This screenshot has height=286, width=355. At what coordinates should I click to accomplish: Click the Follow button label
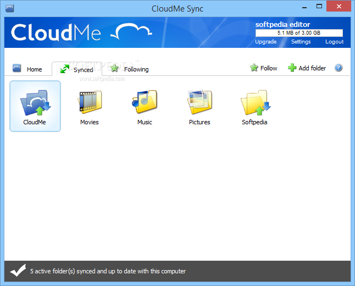click(269, 68)
